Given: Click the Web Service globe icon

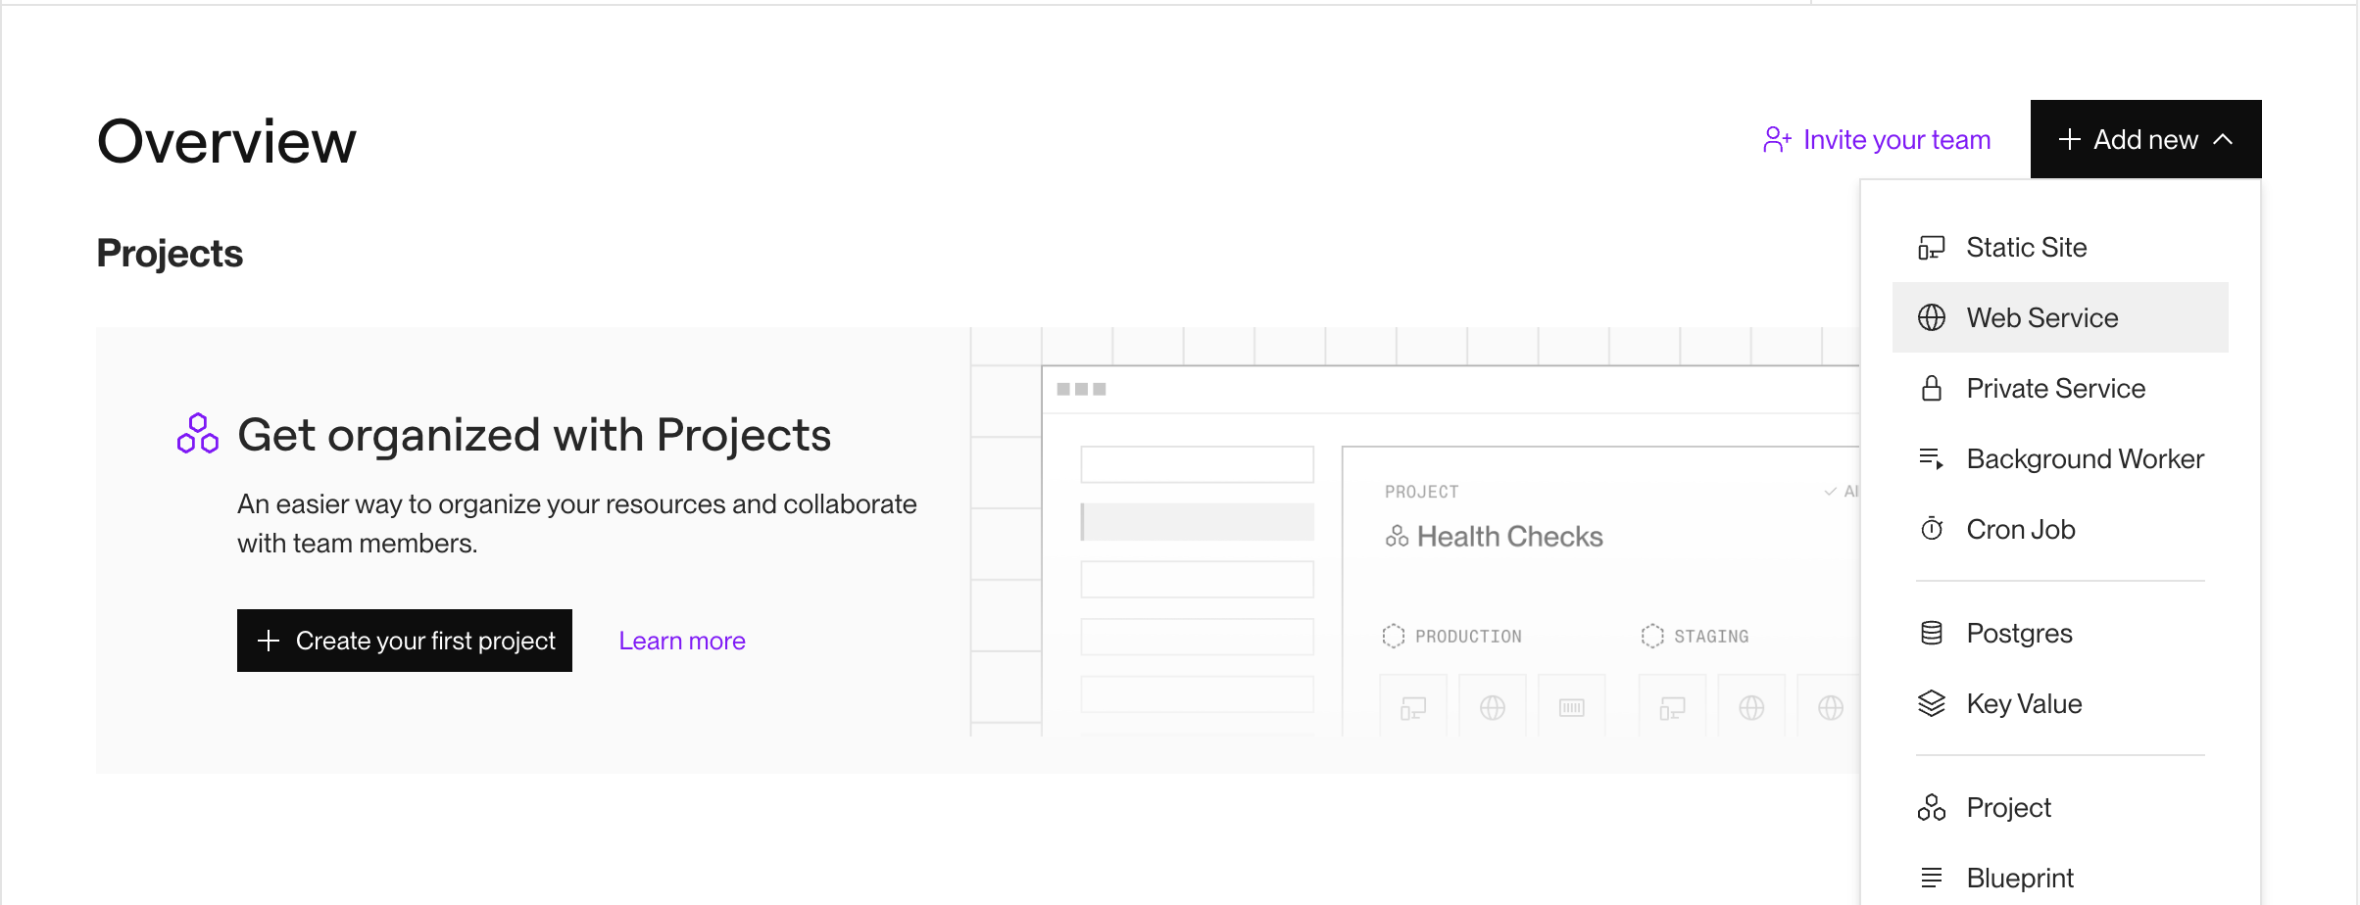Looking at the screenshot, I should [x=1931, y=318].
